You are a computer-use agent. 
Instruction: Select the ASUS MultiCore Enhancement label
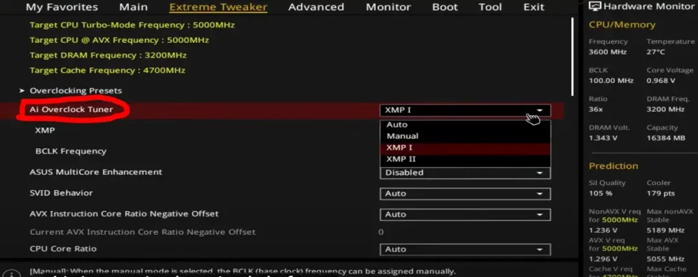(95, 172)
